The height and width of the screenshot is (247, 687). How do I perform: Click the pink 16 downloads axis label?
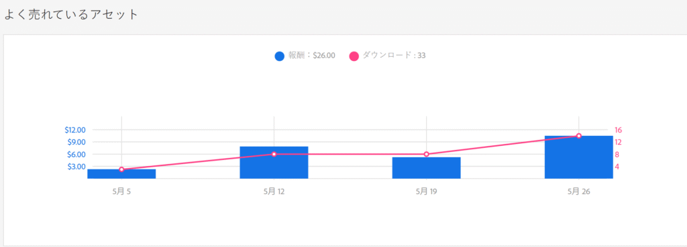pos(618,130)
